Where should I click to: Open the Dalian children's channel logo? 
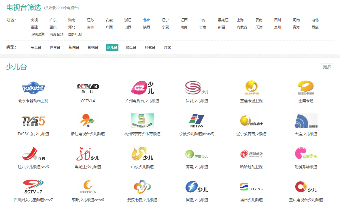306,121
